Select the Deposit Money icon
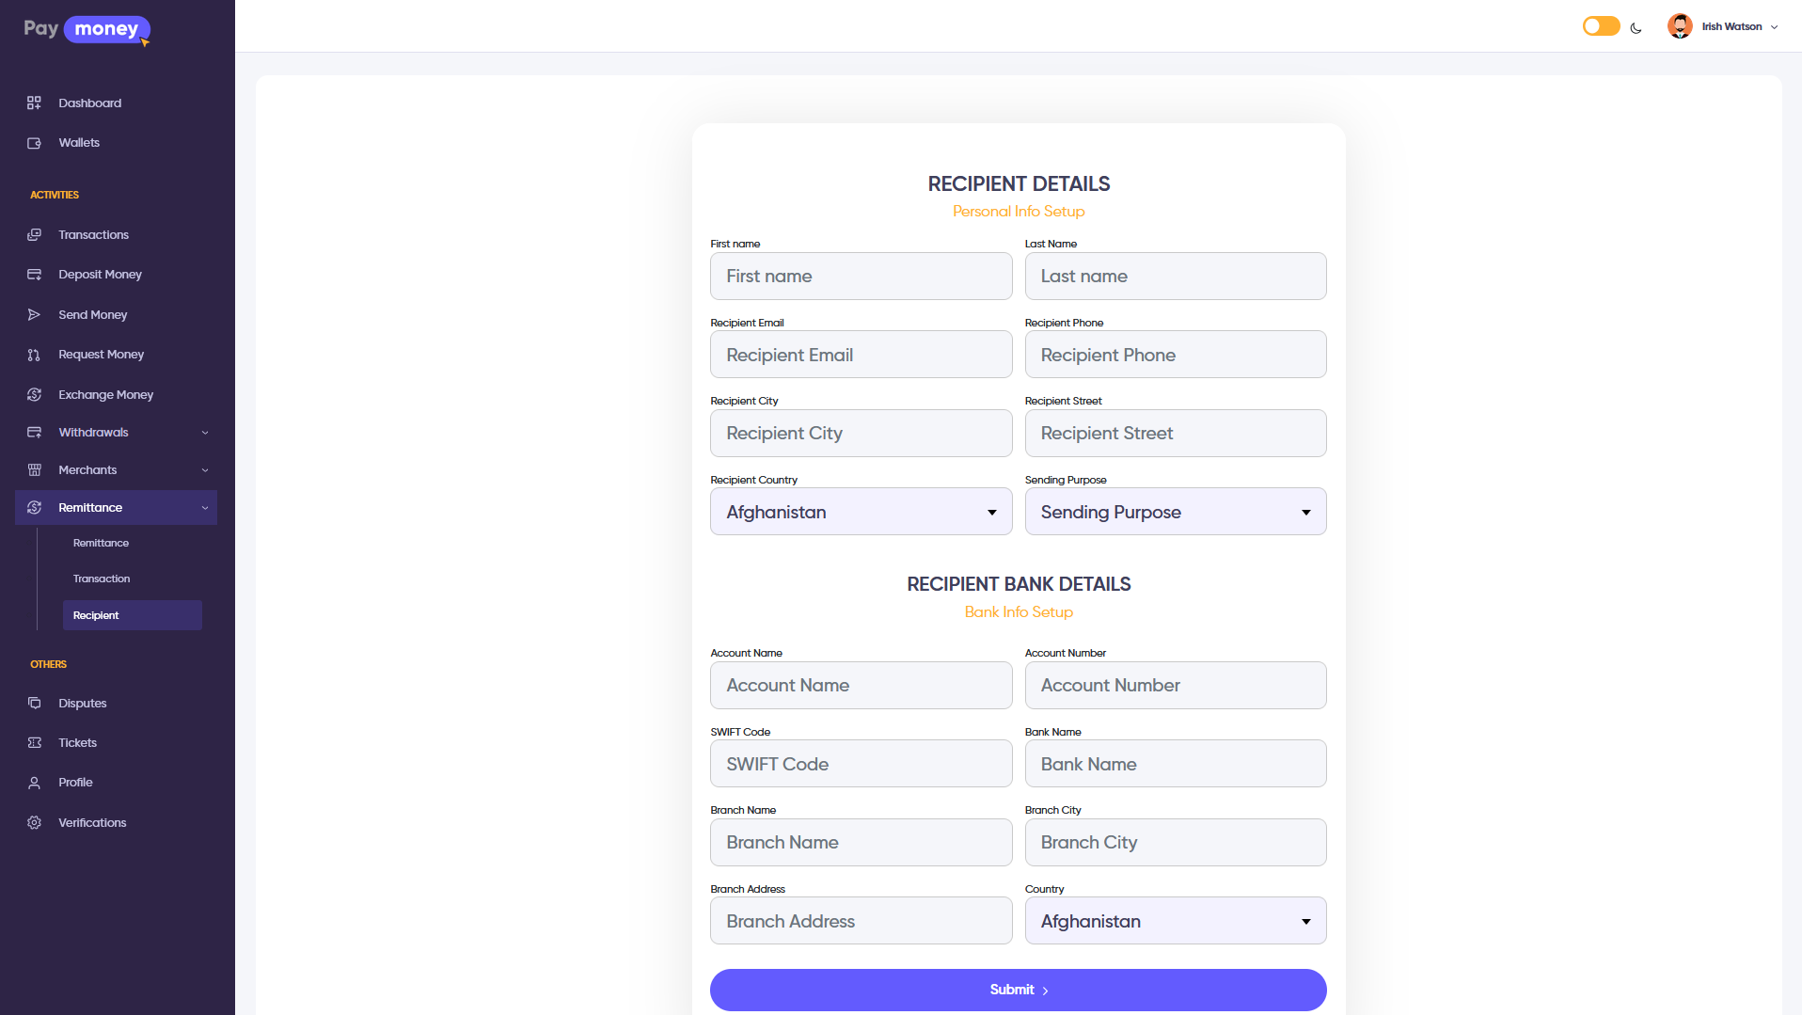1802x1015 pixels. (x=35, y=274)
